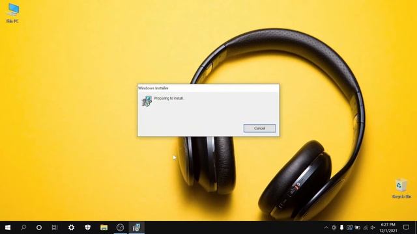
Task: Check the battery status tray icon
Action: point(358,227)
